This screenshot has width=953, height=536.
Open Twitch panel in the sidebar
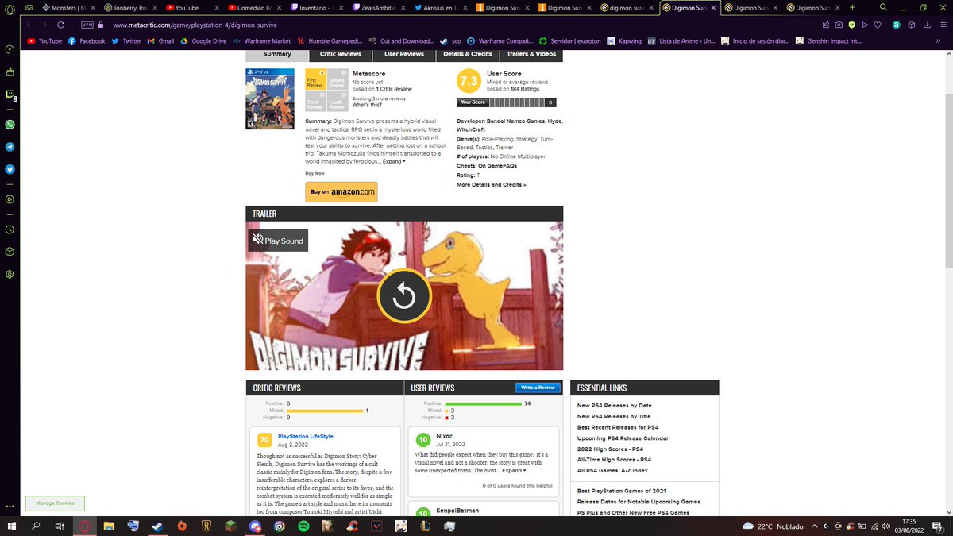pos(10,94)
